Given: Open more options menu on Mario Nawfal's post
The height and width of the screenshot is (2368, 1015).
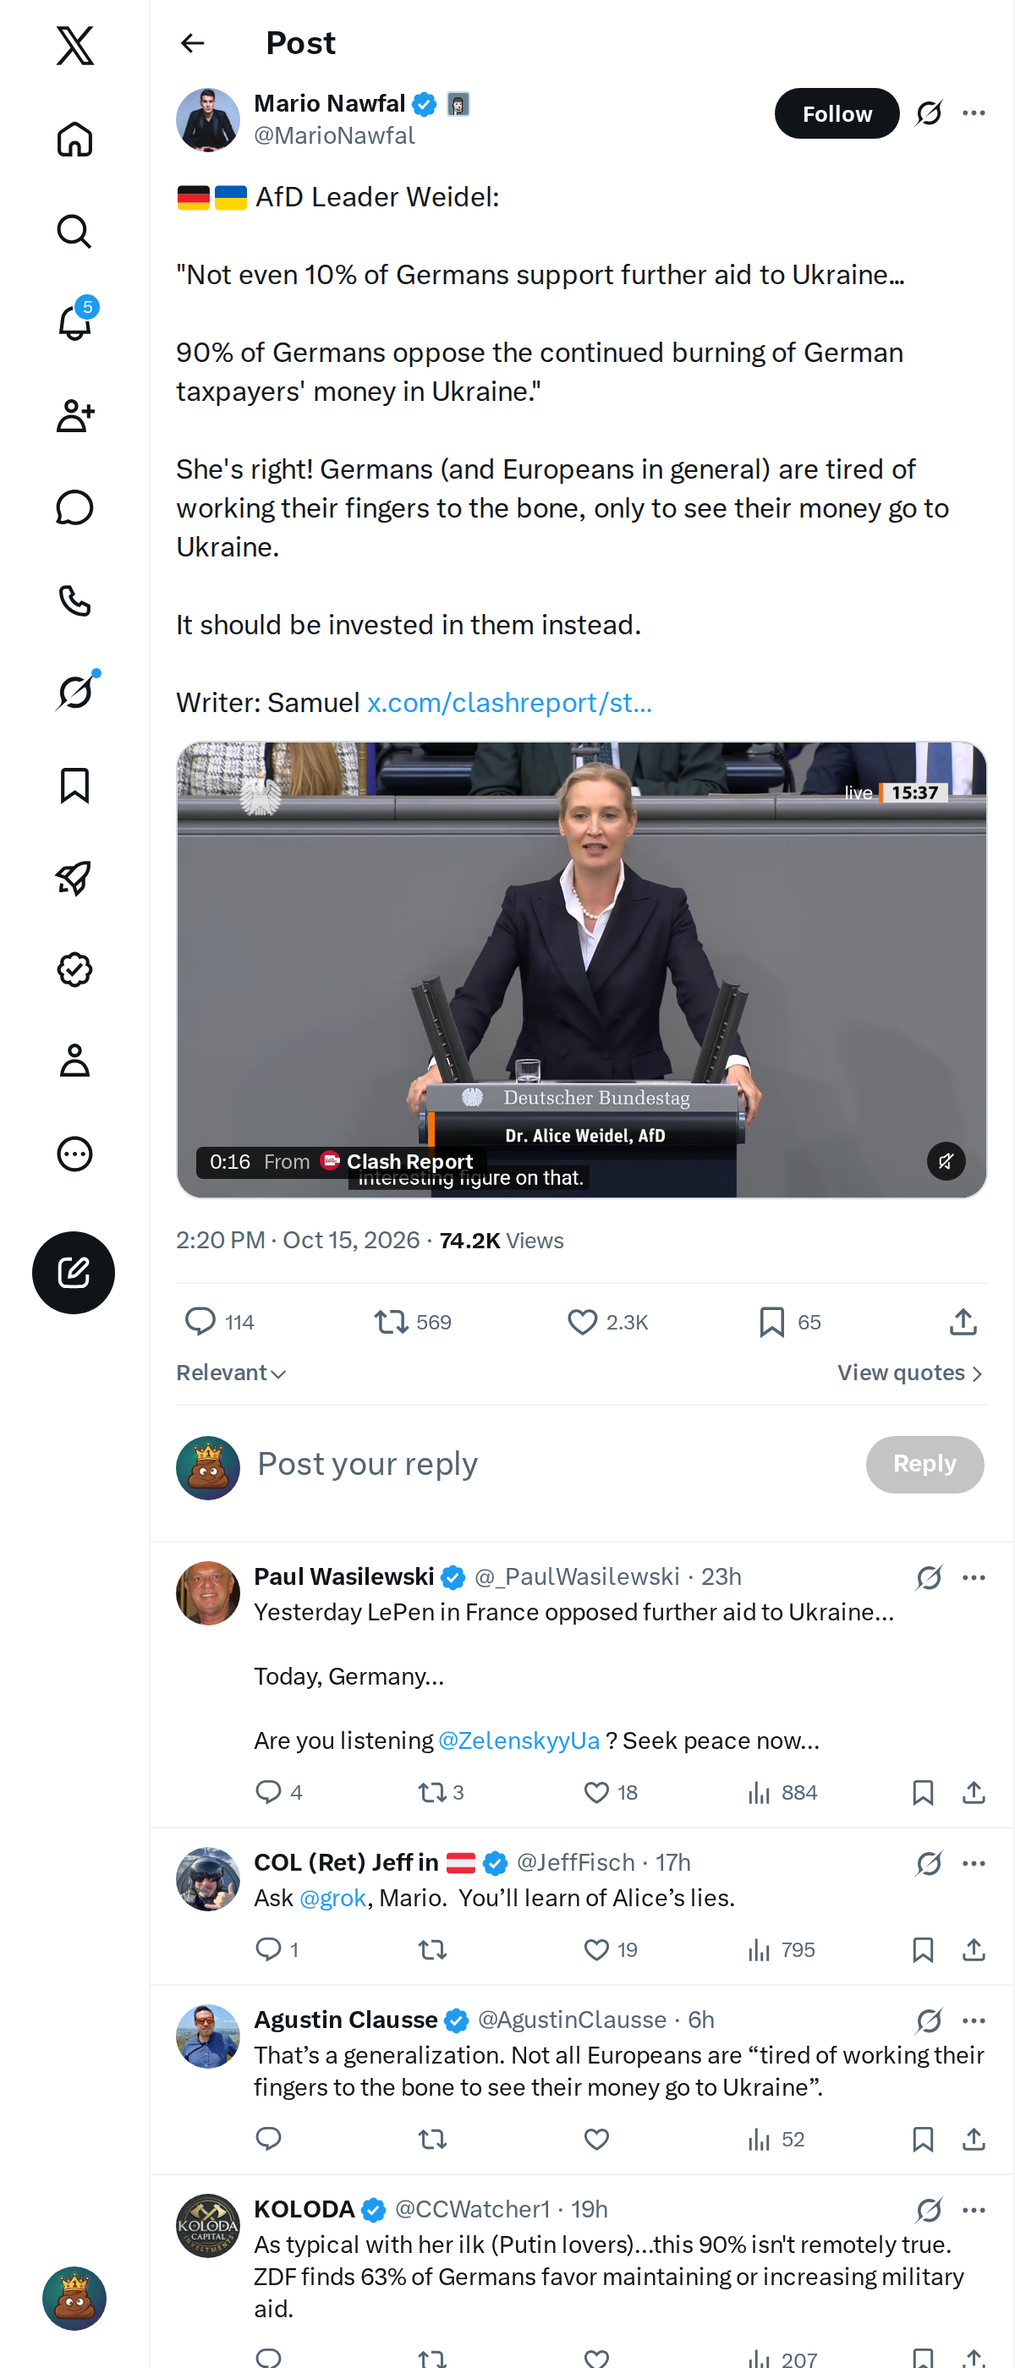Looking at the screenshot, I should 974,113.
